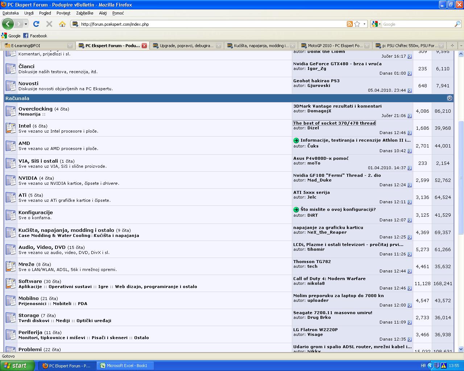The image size is (464, 371).
Task: Open the Overclocking forum link
Action: [x=36, y=109]
